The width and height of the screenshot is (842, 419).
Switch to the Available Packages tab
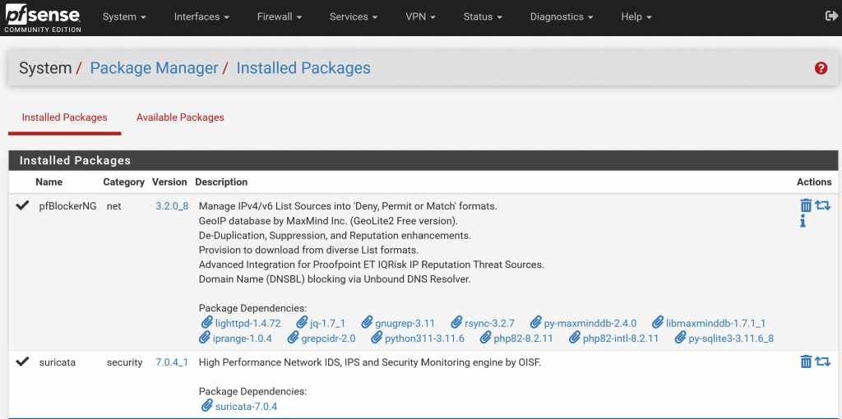[180, 117]
